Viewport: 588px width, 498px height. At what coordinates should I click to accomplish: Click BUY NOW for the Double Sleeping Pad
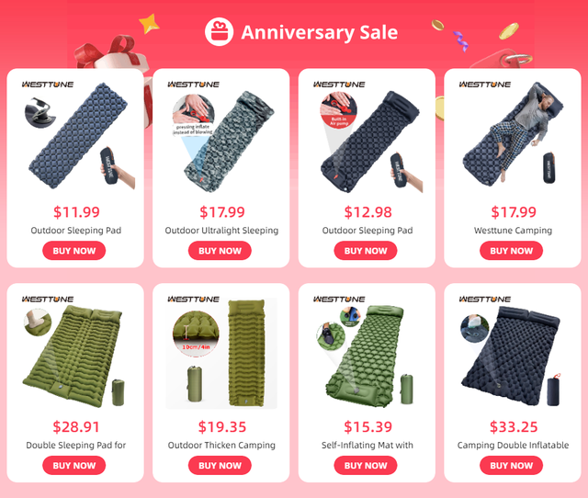74,465
